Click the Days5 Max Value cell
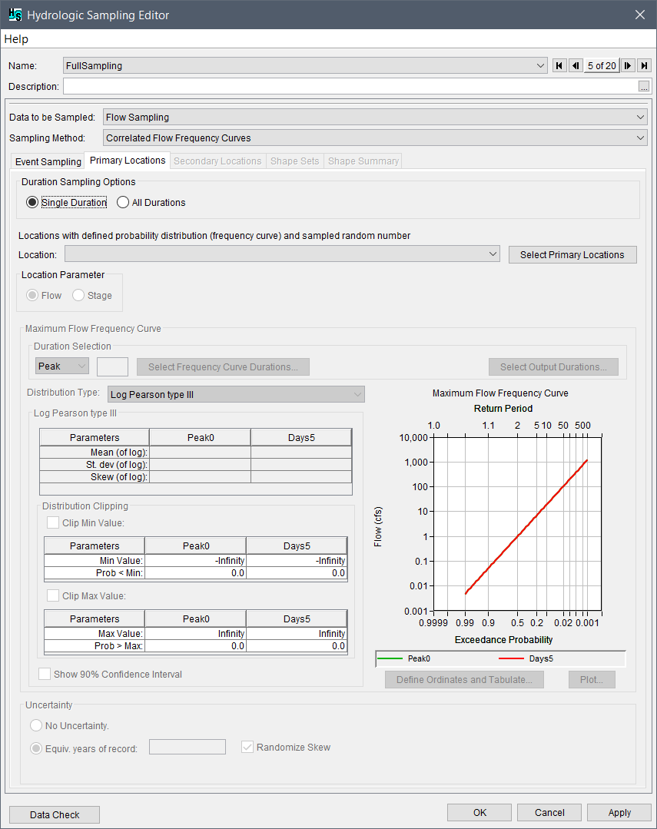 (x=297, y=633)
